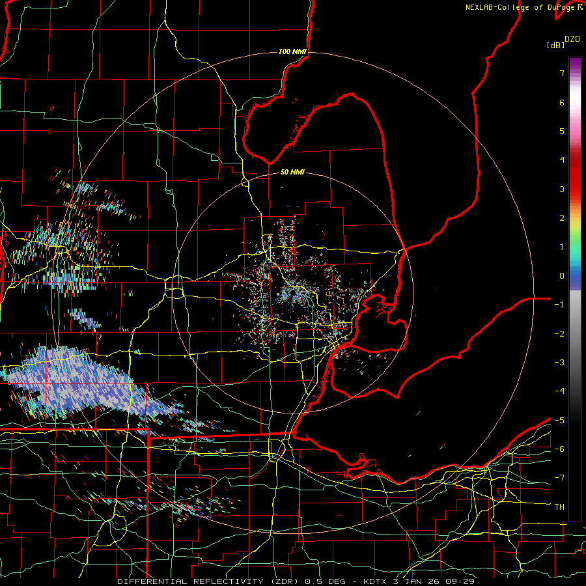The image size is (586, 586).
Task: Click the "4" tick label on the scale
Action: 562,160
